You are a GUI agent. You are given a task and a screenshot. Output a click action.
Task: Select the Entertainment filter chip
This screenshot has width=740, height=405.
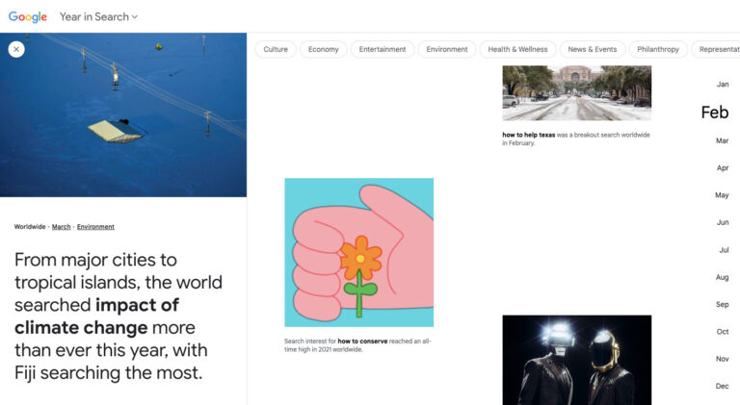click(383, 49)
